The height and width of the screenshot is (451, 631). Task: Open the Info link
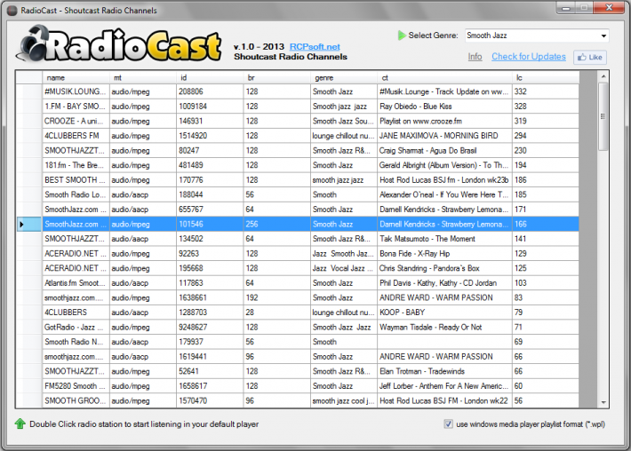coord(475,57)
